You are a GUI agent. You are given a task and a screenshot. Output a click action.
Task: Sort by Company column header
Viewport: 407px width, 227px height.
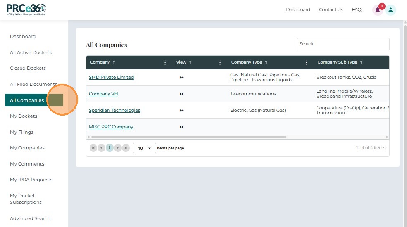point(102,62)
